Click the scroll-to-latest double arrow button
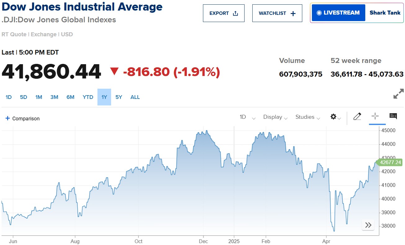Screen dimensions: 405x245 coord(368,225)
